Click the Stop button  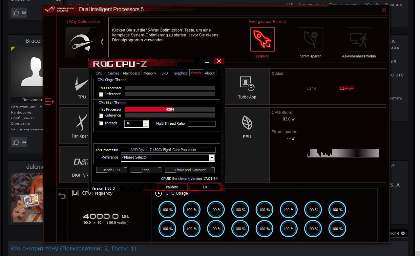point(146,170)
